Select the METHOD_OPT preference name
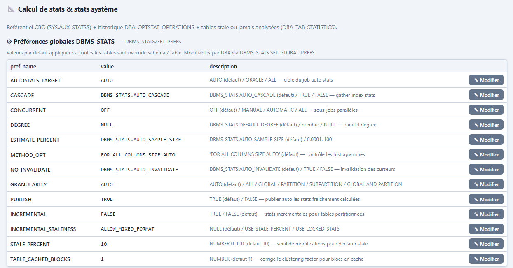The image size is (513, 268). tap(28, 155)
